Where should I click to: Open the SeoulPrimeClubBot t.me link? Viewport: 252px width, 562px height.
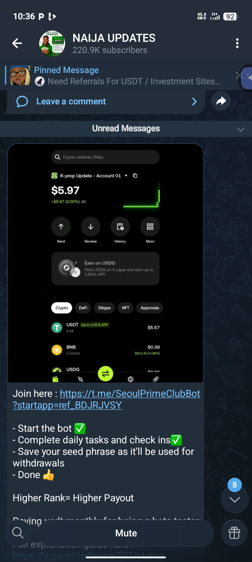pos(106,399)
